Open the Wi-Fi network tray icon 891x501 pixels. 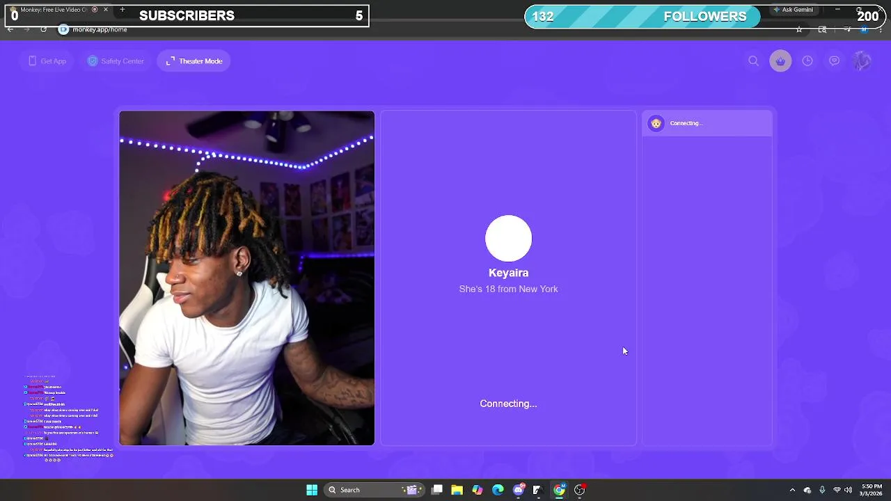point(837,490)
